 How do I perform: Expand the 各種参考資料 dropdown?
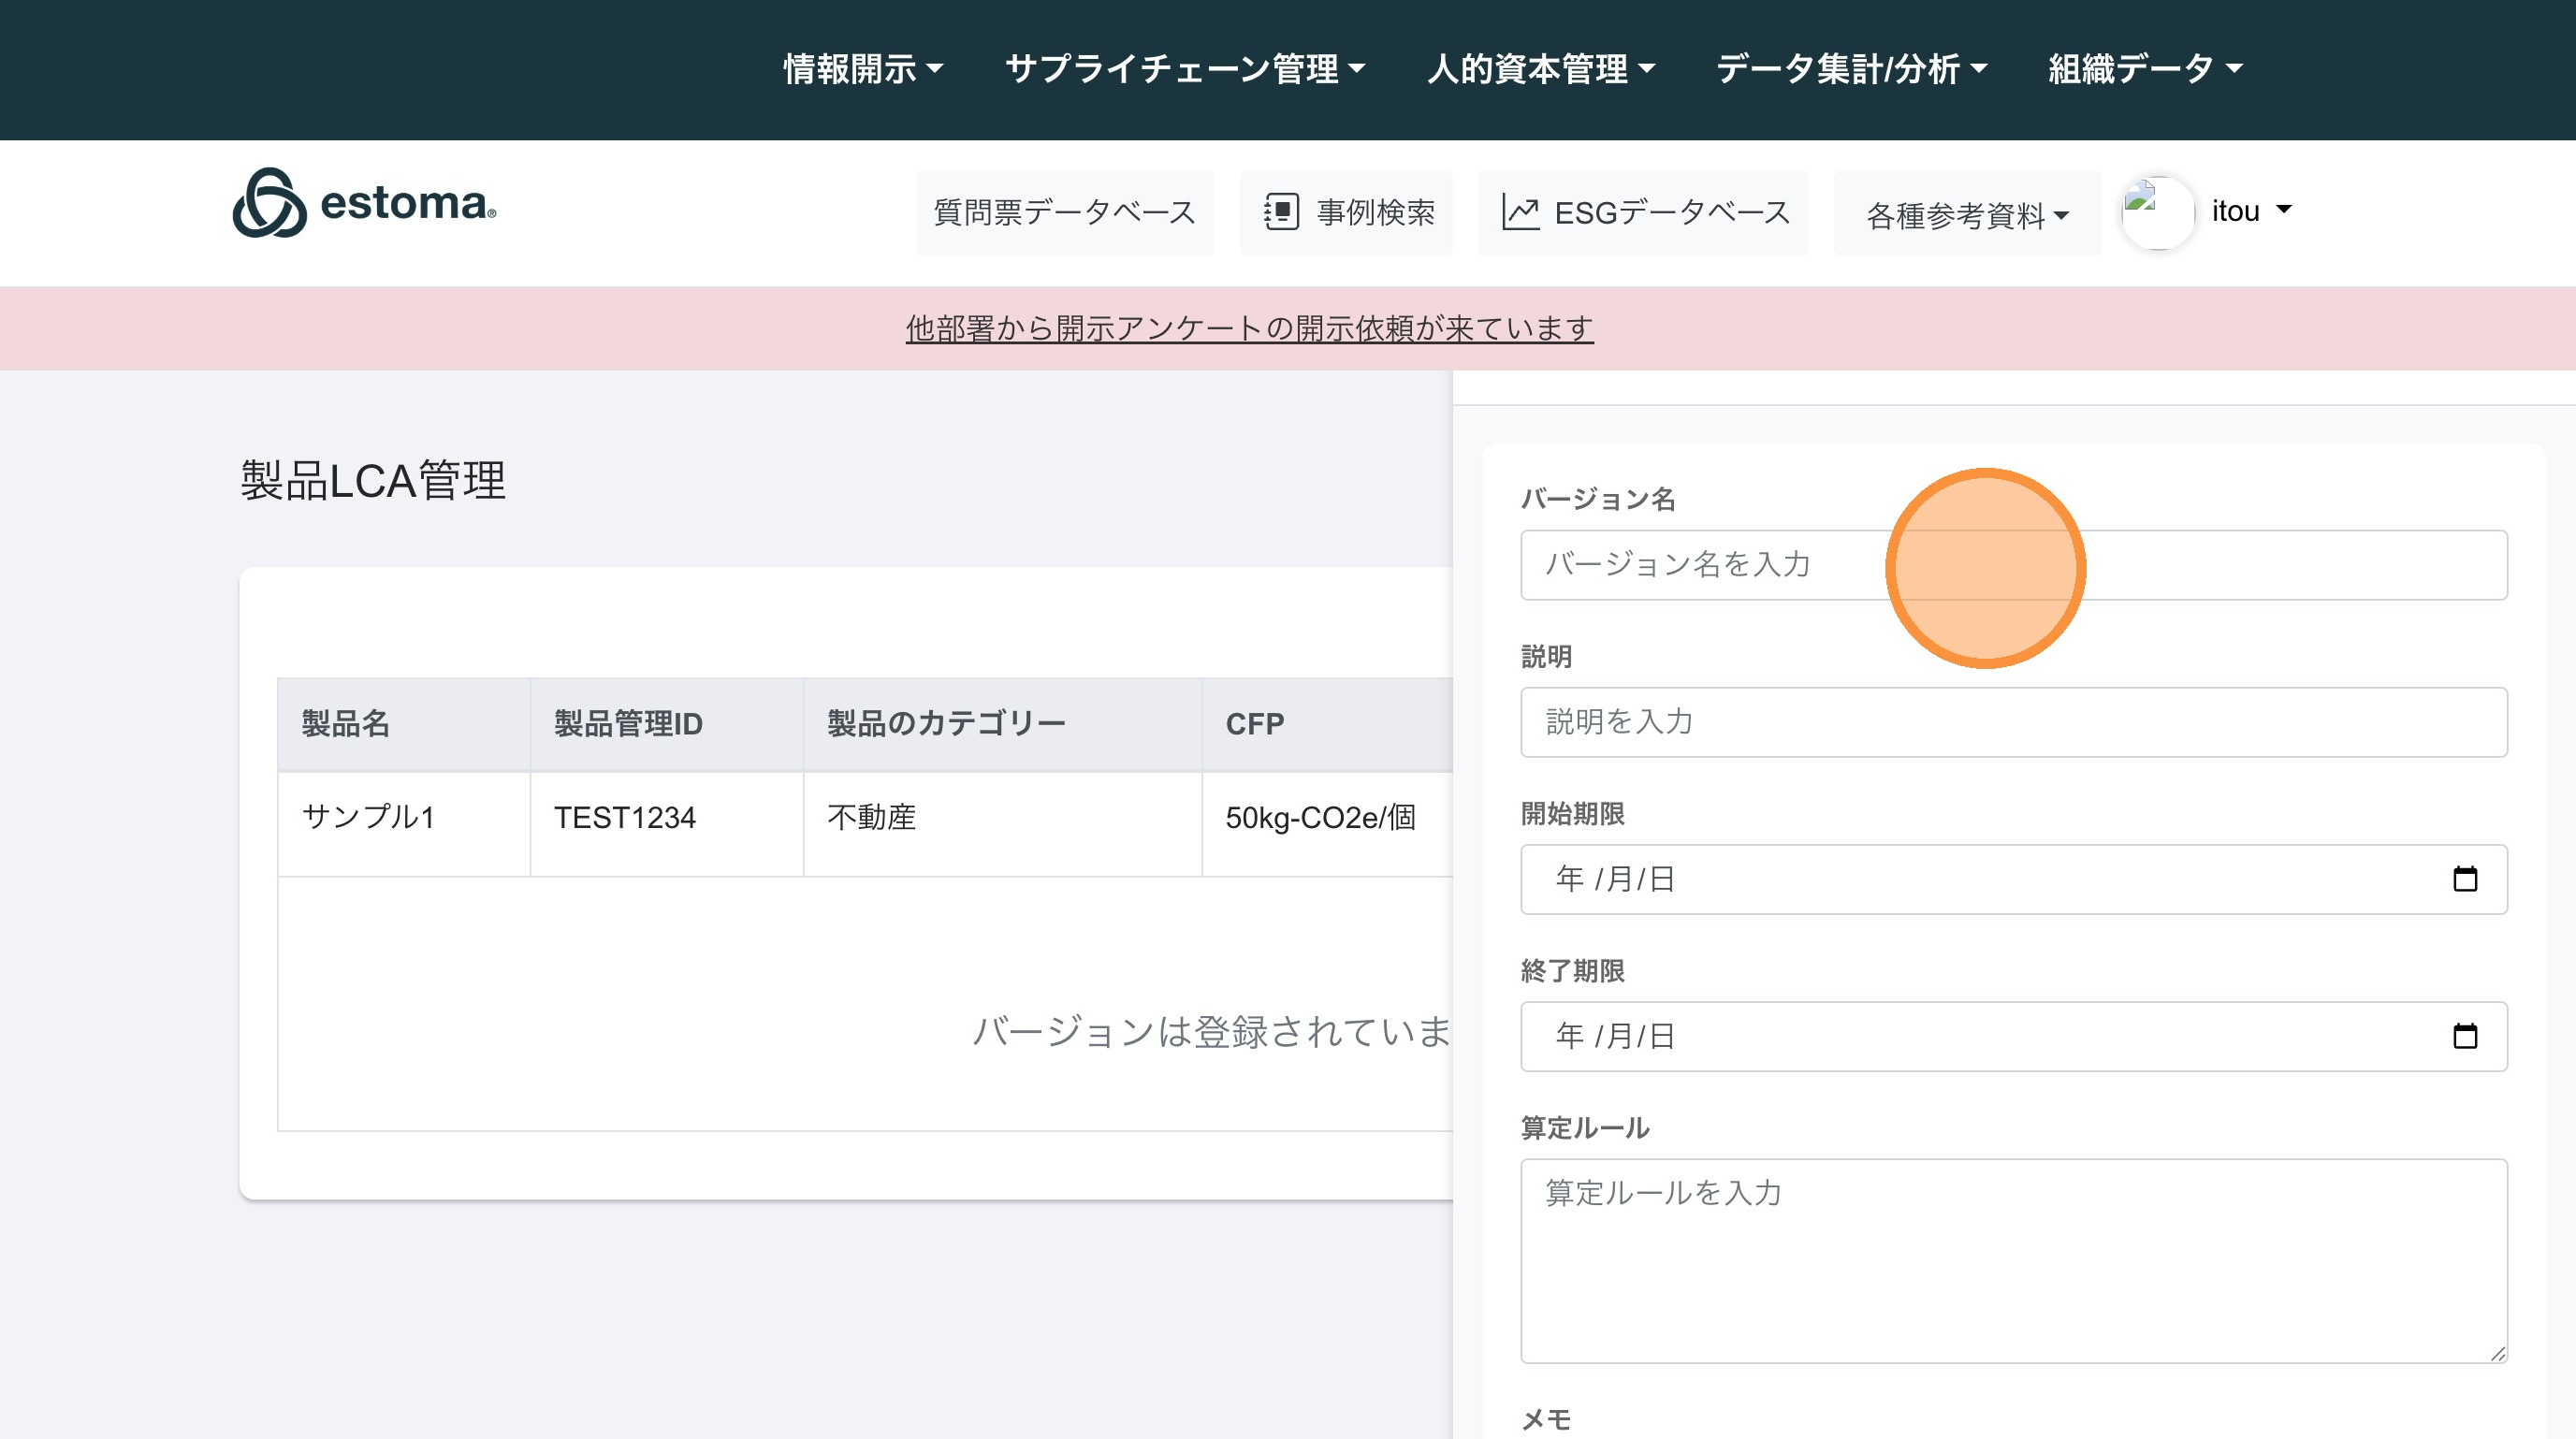[x=1966, y=215]
